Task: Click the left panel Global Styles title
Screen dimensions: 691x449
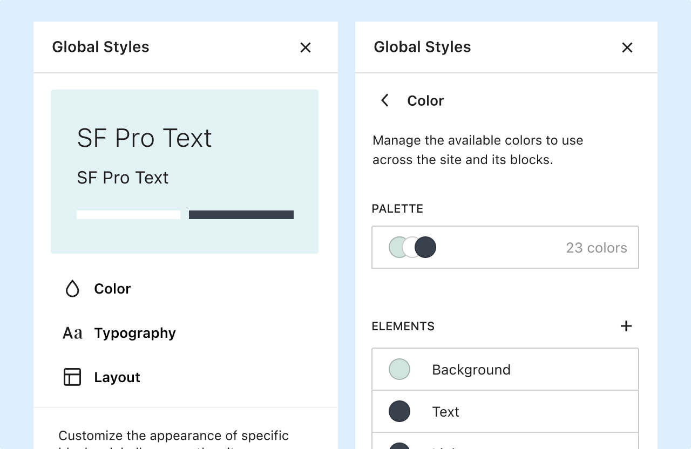Action: coord(100,47)
